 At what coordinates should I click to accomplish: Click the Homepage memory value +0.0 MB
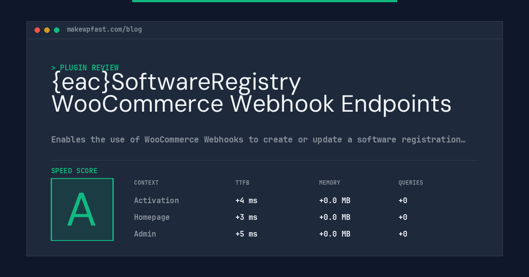click(335, 217)
